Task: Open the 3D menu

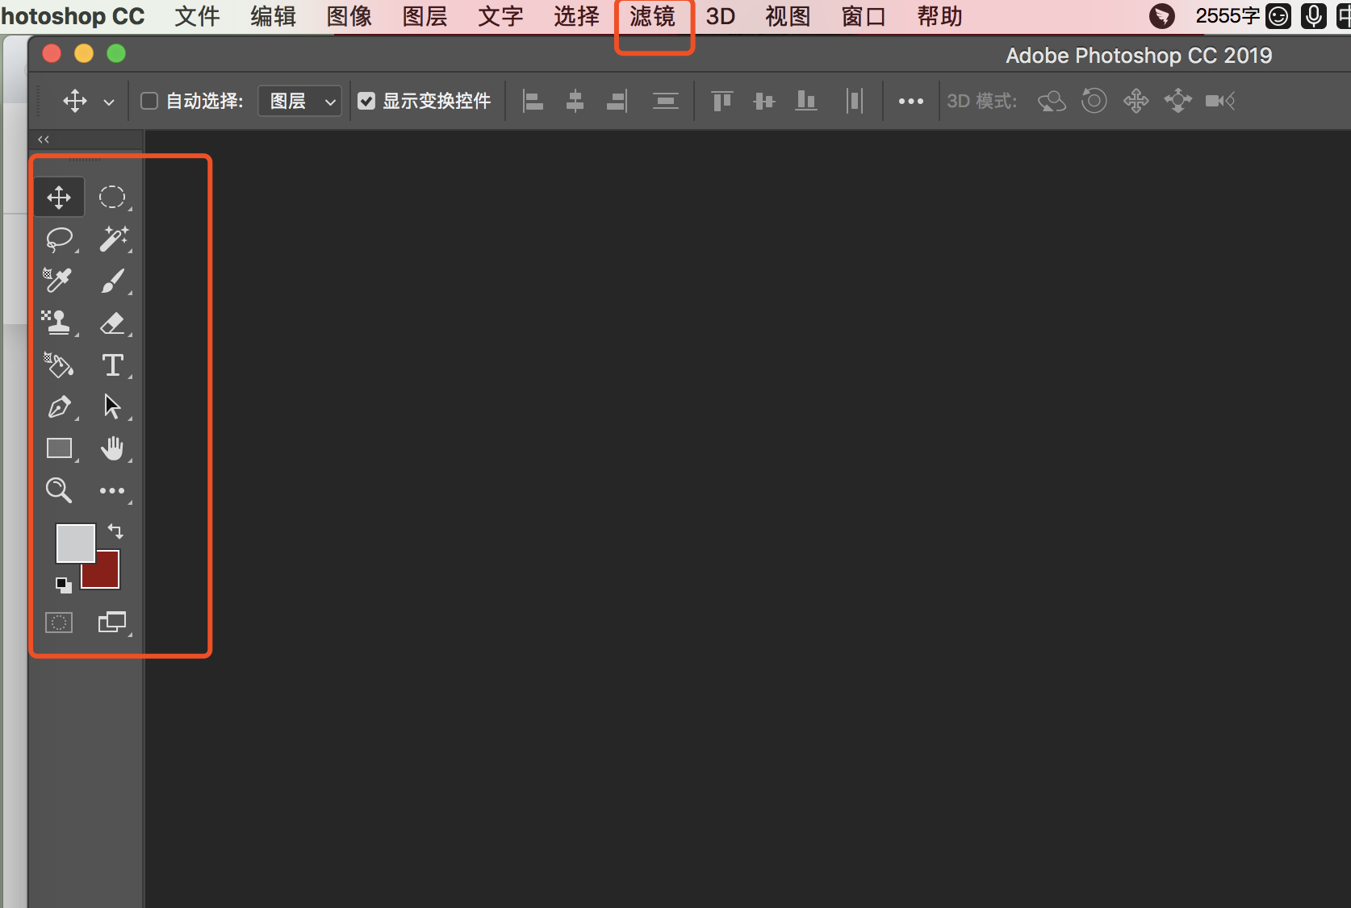Action: (721, 16)
